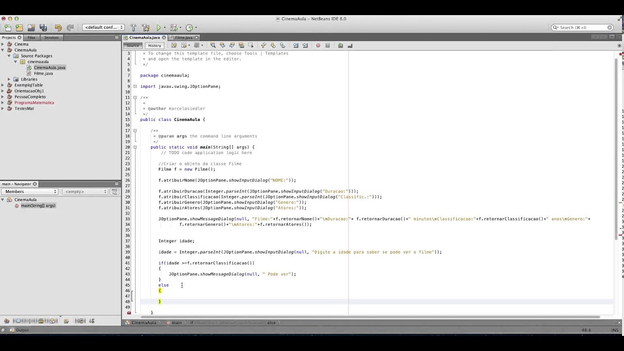Open Filme.java in the project tree

pos(43,74)
